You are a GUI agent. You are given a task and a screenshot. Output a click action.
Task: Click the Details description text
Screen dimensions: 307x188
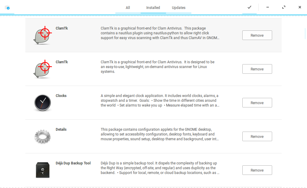pyautogui.click(x=160, y=134)
